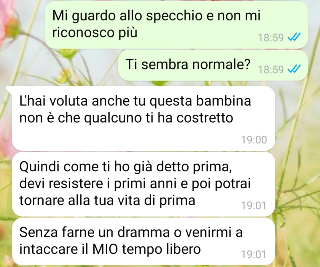Click blue double-check beside 'Ti sembra normale?'

coord(294,69)
